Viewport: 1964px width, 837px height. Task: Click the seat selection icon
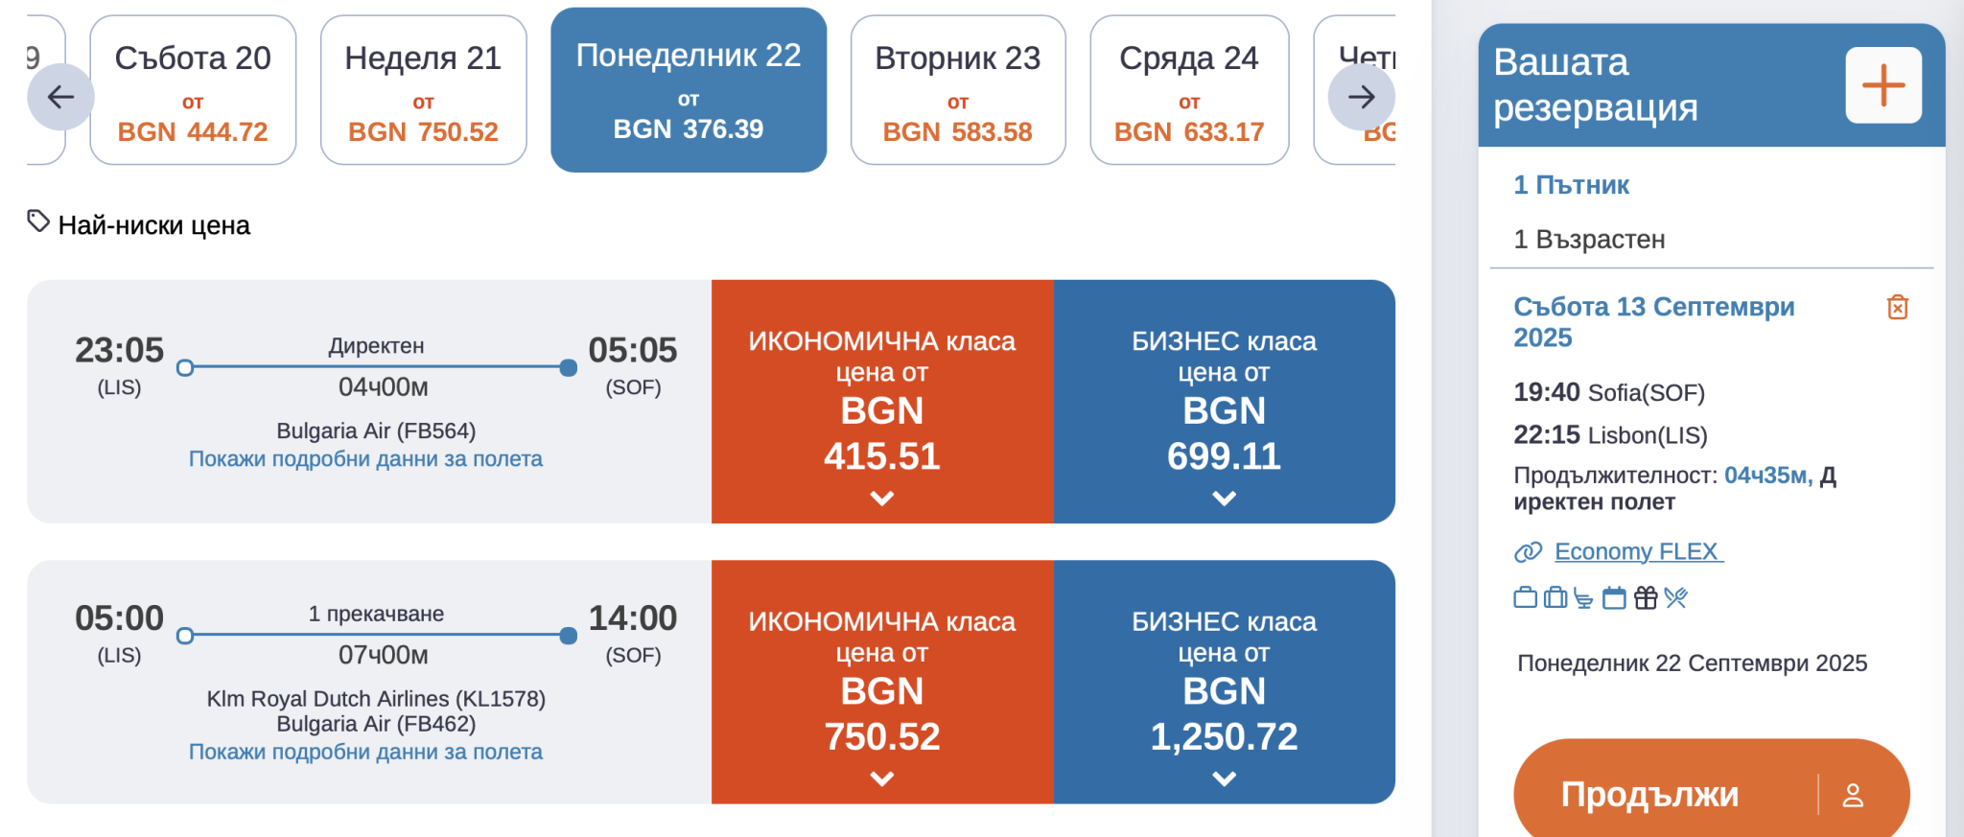click(1584, 599)
